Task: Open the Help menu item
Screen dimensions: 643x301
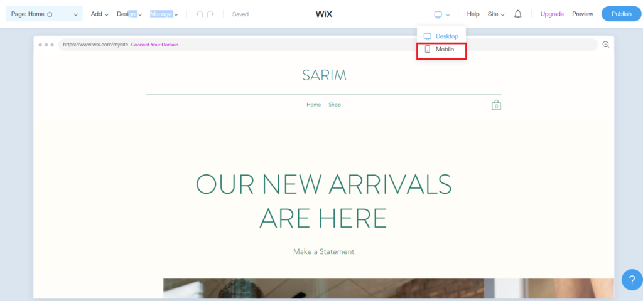Action: [473, 14]
